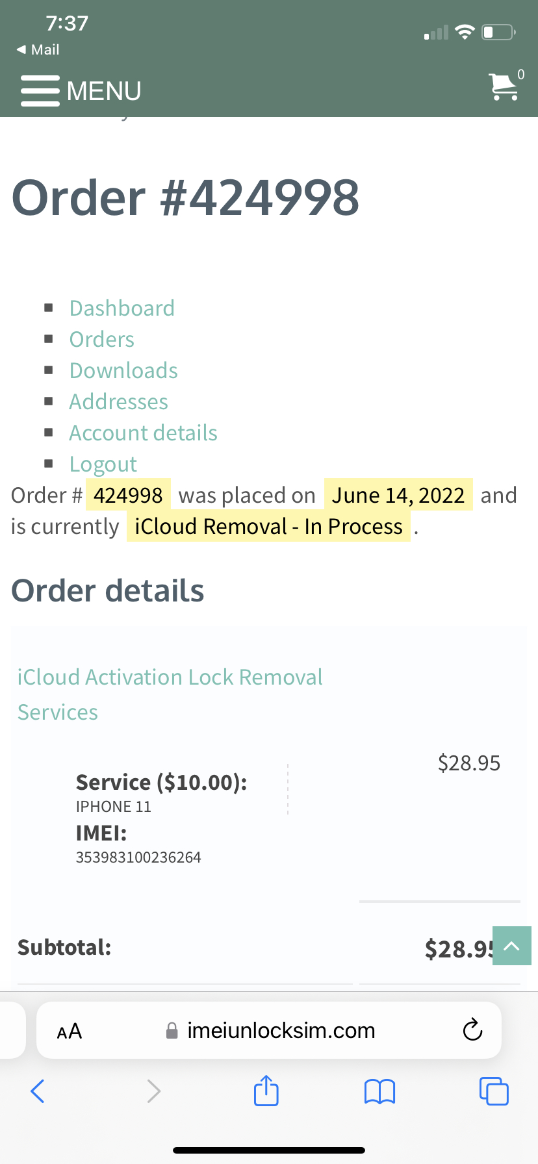Open text size options with AA icon
Viewport: 538px width, 1164px height.
[x=68, y=1030]
